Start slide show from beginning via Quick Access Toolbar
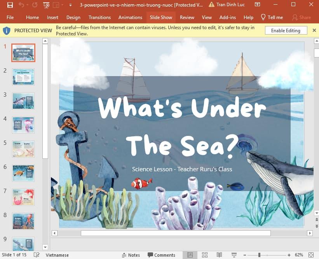 pyautogui.click(x=46, y=5)
